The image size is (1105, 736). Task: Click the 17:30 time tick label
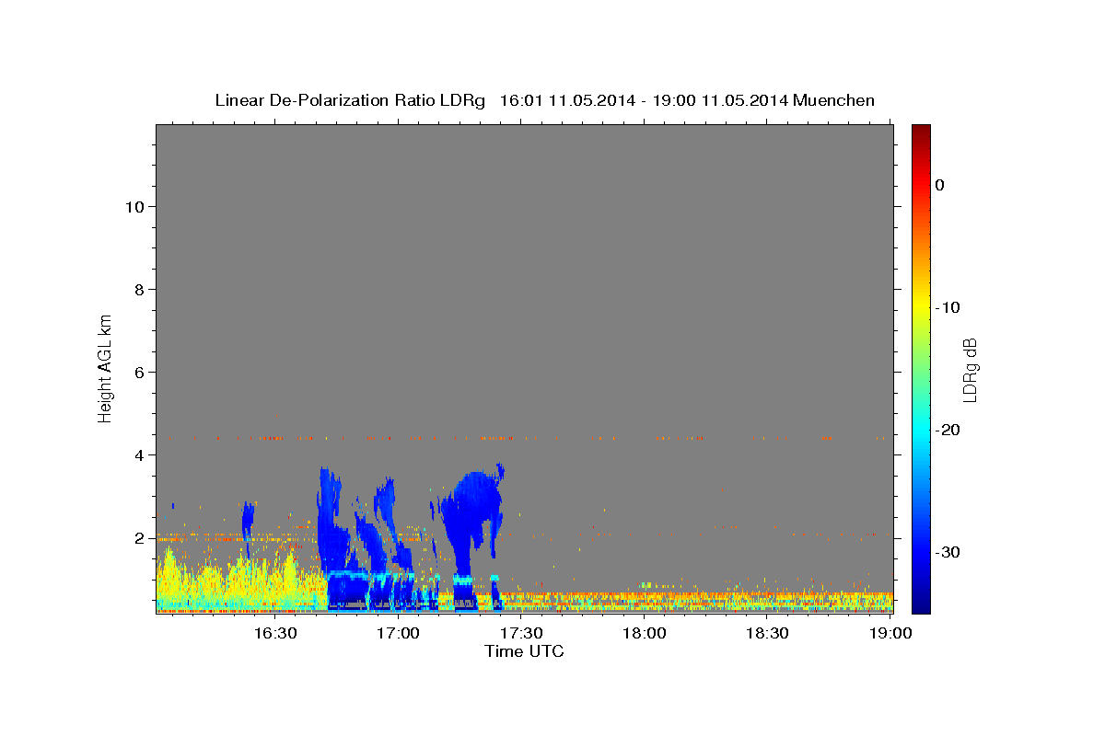(x=522, y=633)
